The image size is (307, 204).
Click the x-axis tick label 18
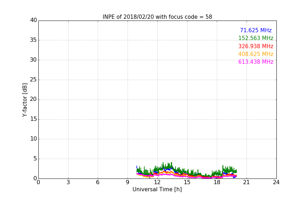pyautogui.click(x=217, y=182)
